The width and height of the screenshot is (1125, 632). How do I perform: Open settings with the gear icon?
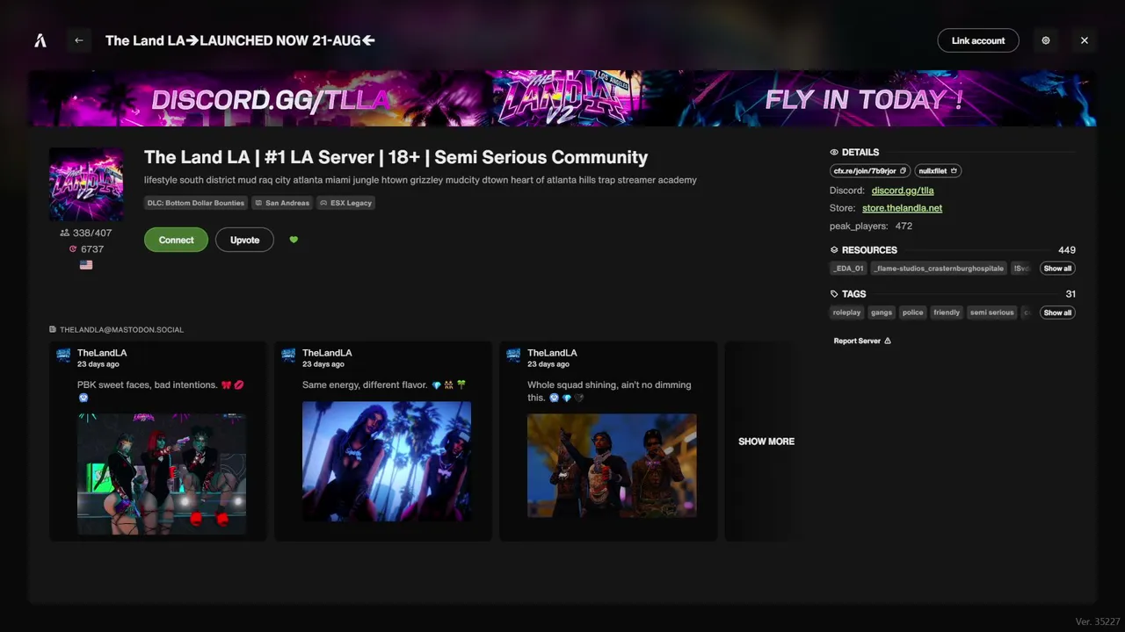1046,40
